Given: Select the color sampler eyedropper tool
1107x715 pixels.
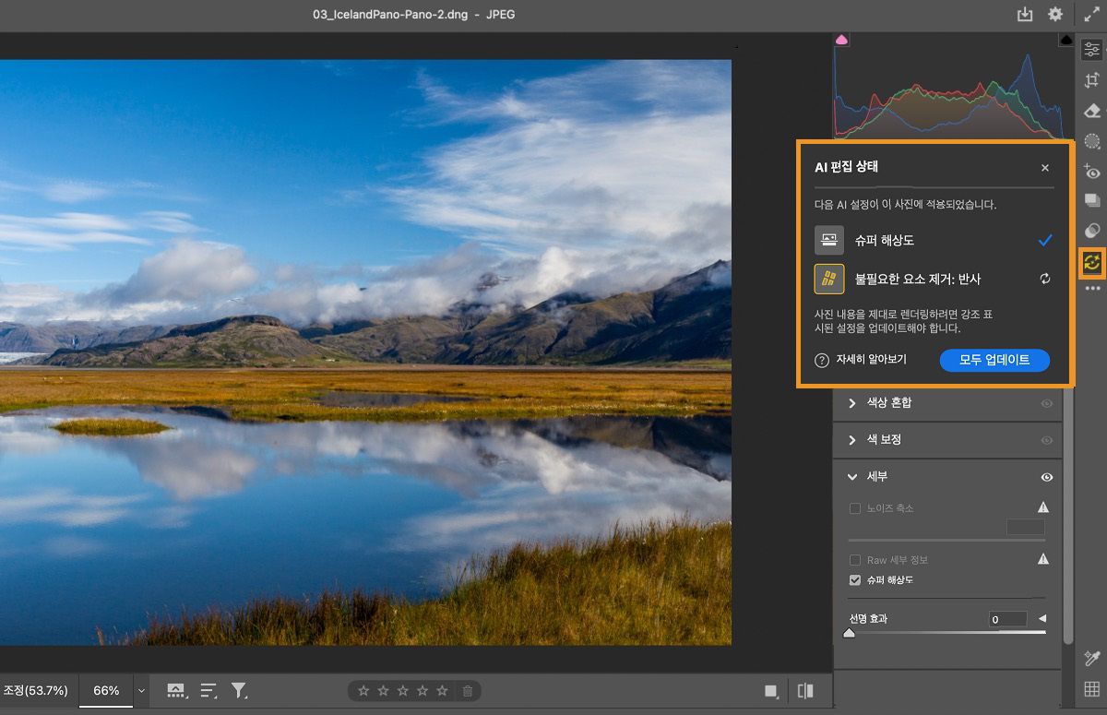Looking at the screenshot, I should 1092,658.
